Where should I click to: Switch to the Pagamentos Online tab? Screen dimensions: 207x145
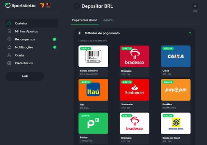coord(85,20)
